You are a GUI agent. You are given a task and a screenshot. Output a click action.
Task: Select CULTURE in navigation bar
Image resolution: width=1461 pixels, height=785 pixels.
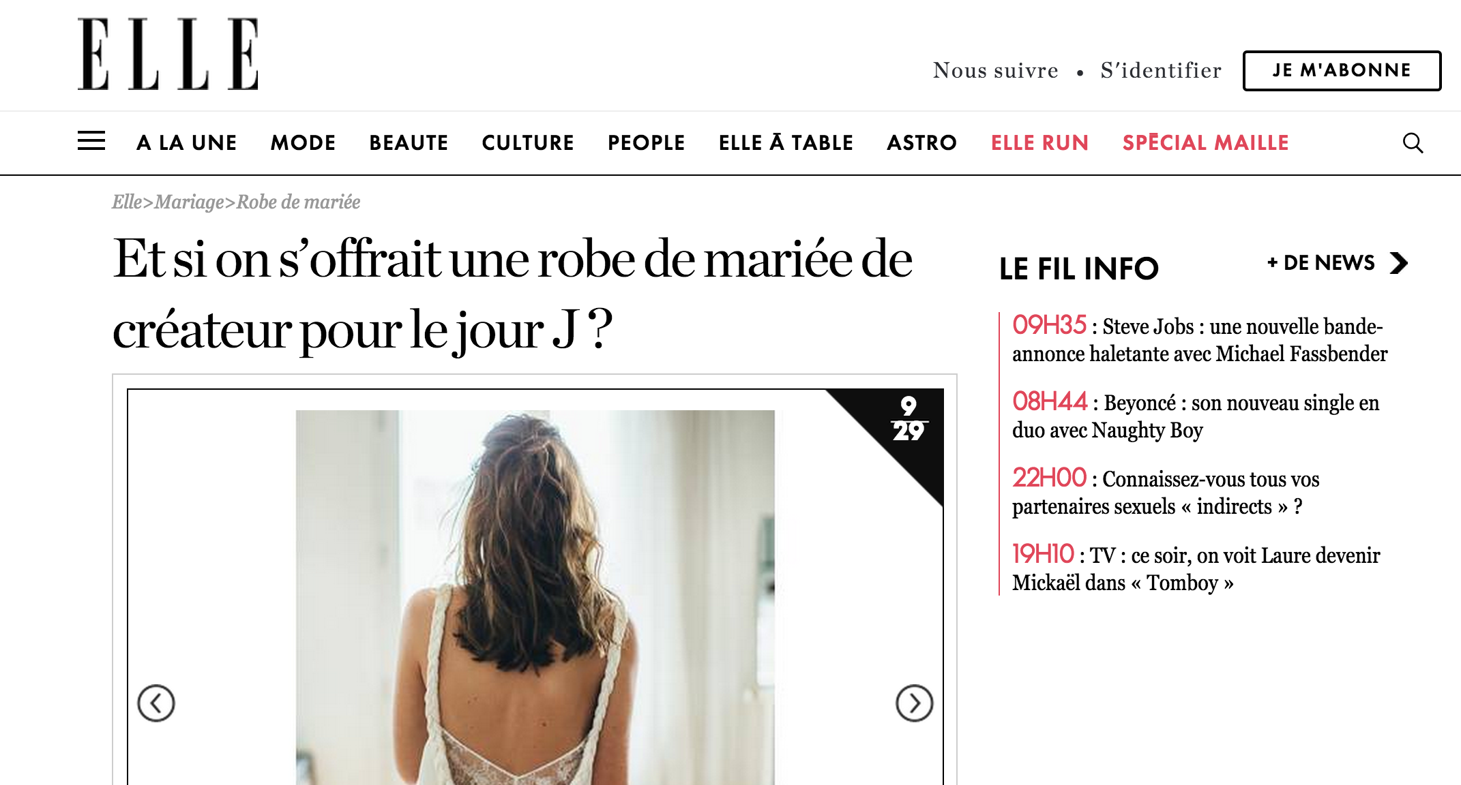point(528,142)
